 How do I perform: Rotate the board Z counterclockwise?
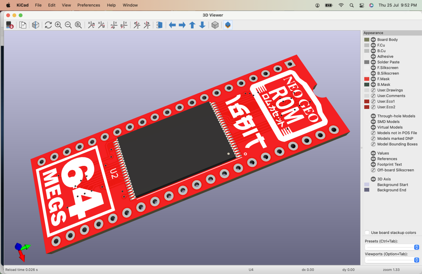coord(147,25)
